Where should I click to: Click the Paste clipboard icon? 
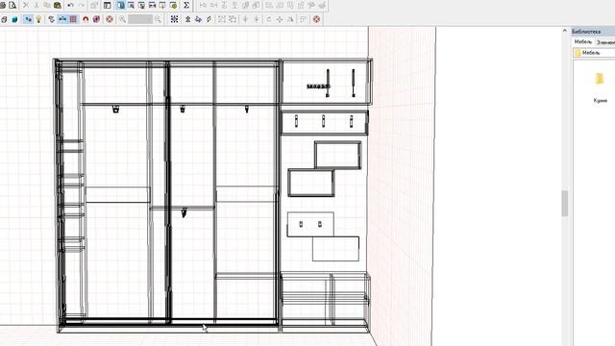[58, 6]
